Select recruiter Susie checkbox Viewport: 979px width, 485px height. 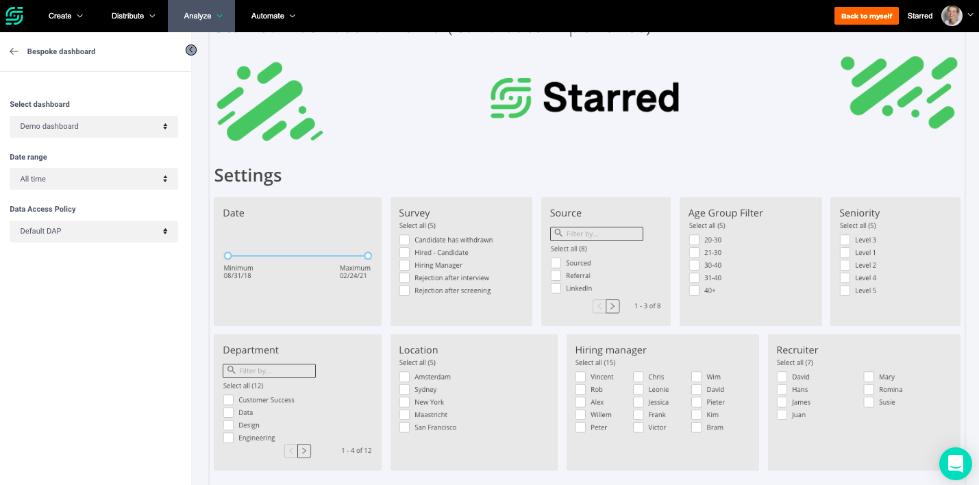pos(869,402)
